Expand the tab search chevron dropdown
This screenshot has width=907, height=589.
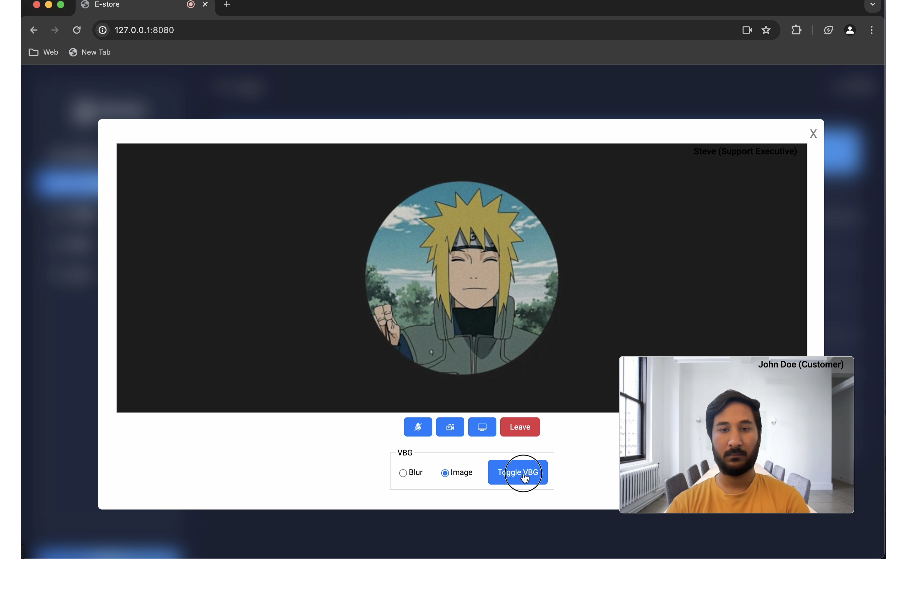pyautogui.click(x=873, y=4)
